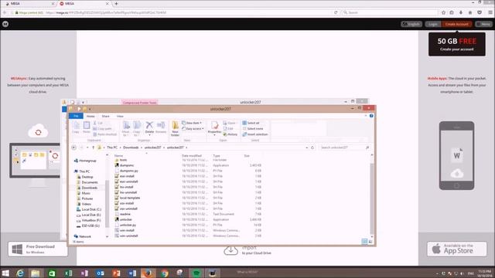The image size is (495, 278).
Task: Select Compressed Folder Tools tab in back window
Action: pos(139,103)
